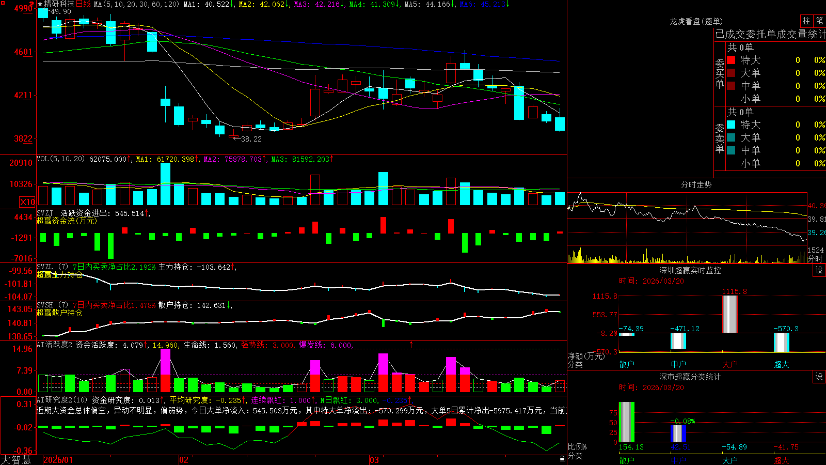This screenshot has width=826, height=465.
Task: Click the 大智慧 logo at bottom-left
Action: point(16,460)
